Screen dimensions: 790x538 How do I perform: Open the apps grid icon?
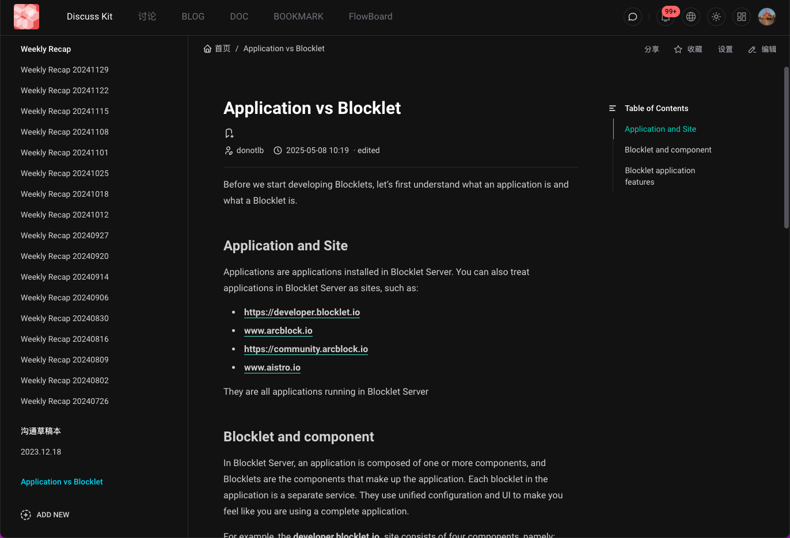pyautogui.click(x=742, y=17)
